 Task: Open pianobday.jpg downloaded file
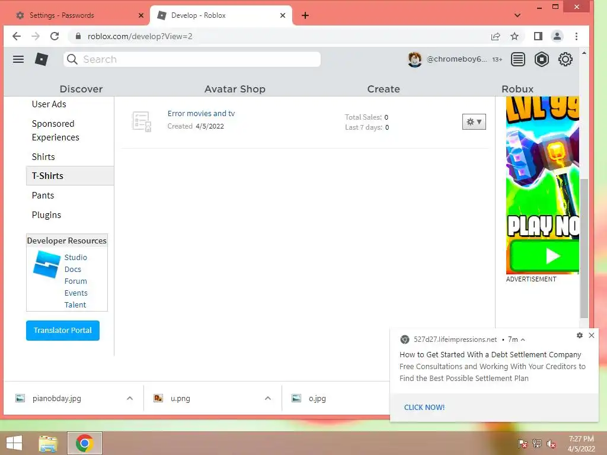(x=56, y=398)
